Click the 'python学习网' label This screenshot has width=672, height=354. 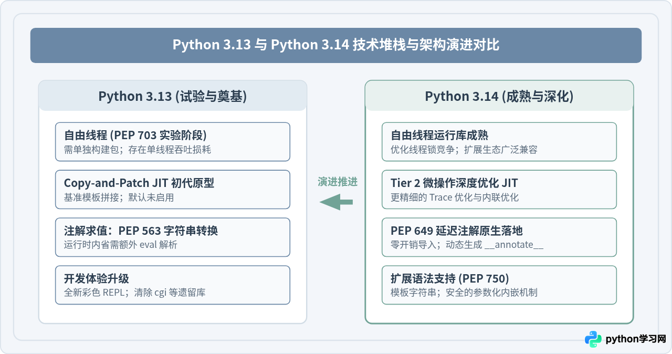pyautogui.click(x=636, y=339)
